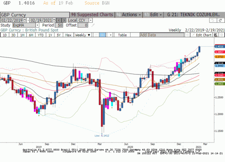Screen dimensions: 225x162
Task: Click the GBP Curncy security field
Action: click(35, 15)
